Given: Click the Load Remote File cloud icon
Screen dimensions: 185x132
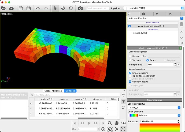Looking at the screenshot, I should point(11,8).
